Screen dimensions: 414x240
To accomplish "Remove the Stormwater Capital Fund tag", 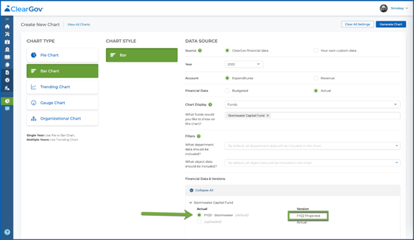I will coord(267,116).
